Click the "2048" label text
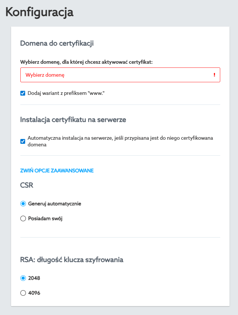Screen dimensions: 238x315 (34, 278)
